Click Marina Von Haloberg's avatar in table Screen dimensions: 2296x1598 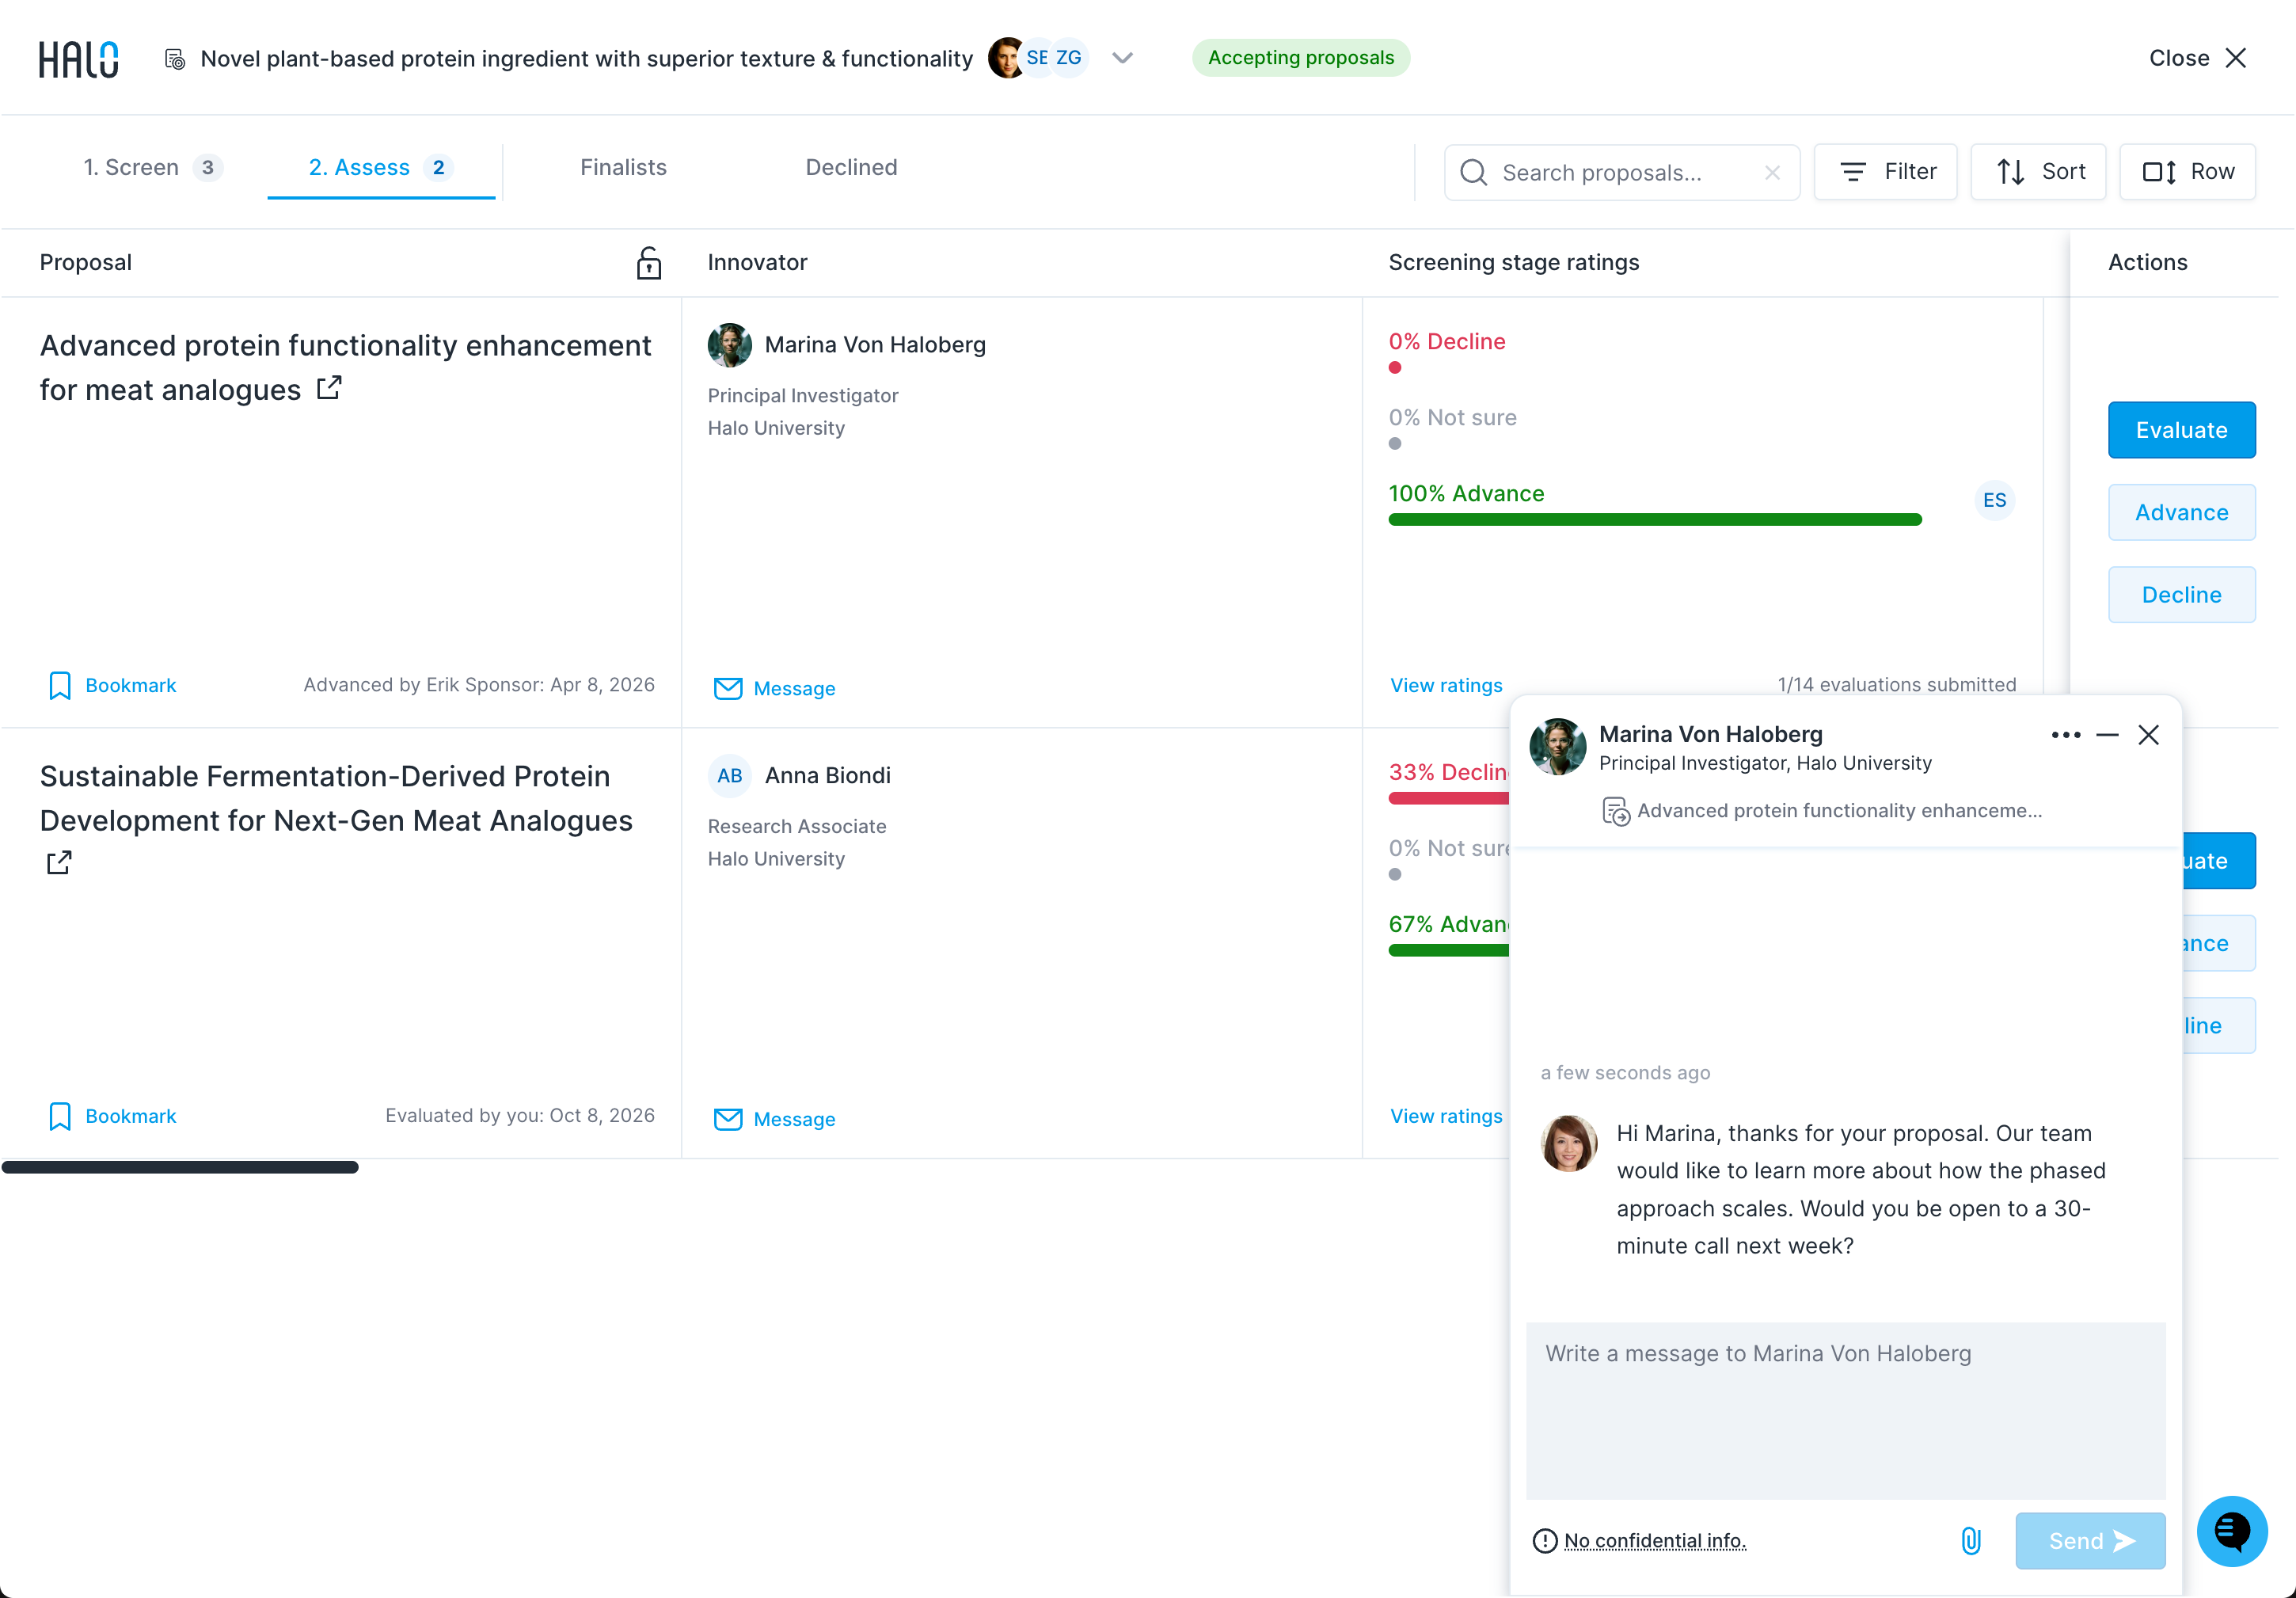coord(729,345)
